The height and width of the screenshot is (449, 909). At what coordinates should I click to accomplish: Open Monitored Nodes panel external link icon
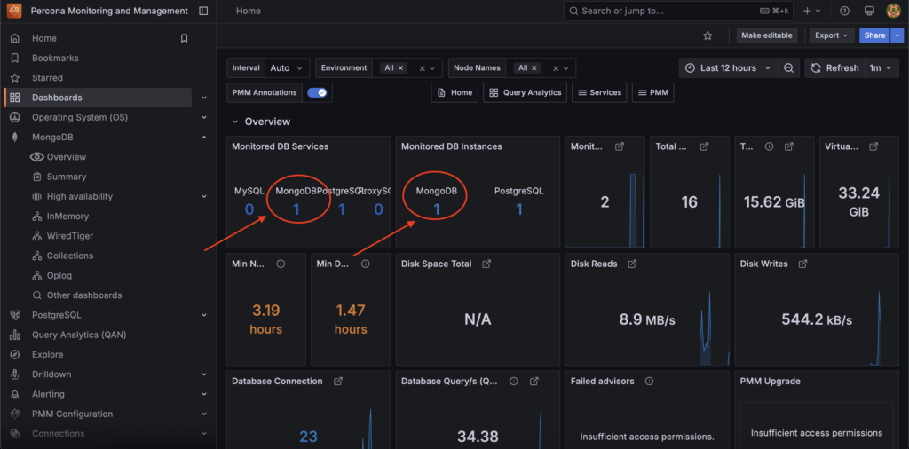coord(619,146)
